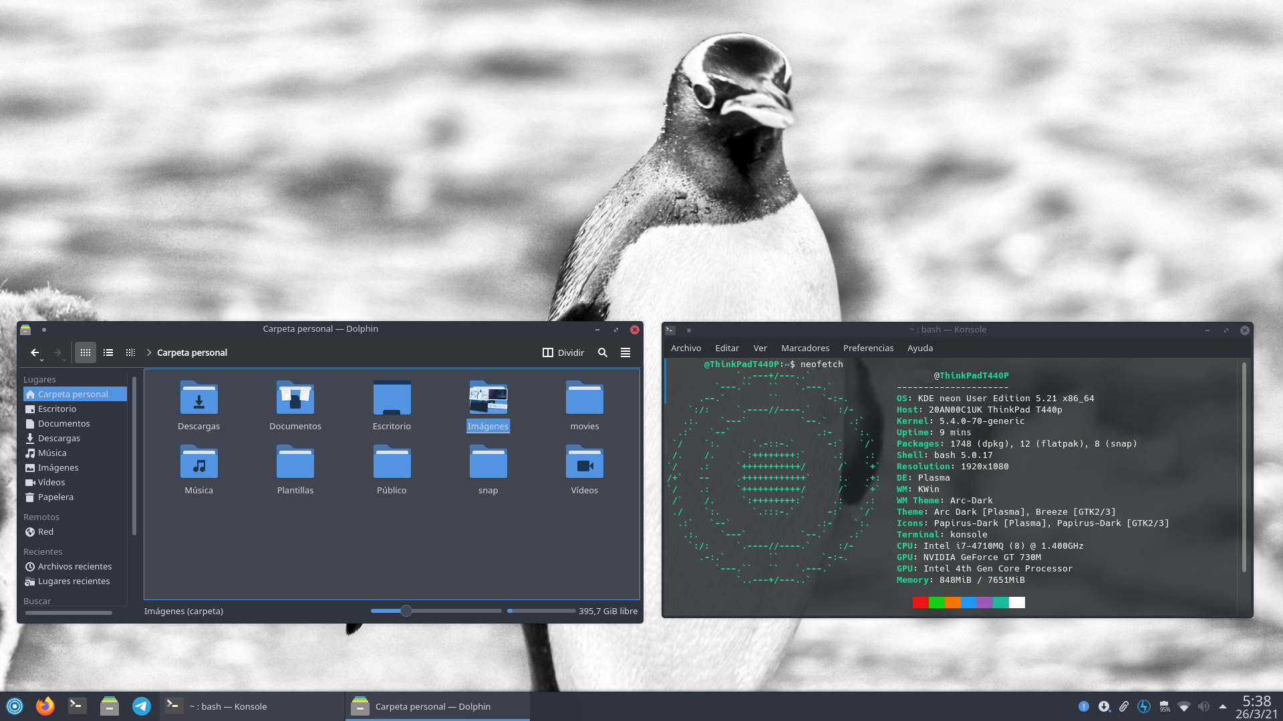Launch Dolphin from the pinned taskbar icon
Screen dimensions: 1283x721
(x=110, y=706)
